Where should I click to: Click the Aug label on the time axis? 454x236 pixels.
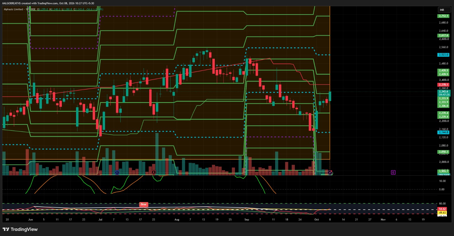(x=177, y=220)
